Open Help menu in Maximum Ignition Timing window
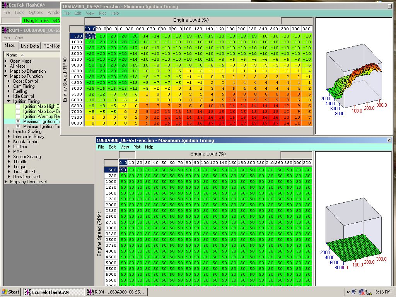Screen dimensions: 396x297 tap(149, 147)
